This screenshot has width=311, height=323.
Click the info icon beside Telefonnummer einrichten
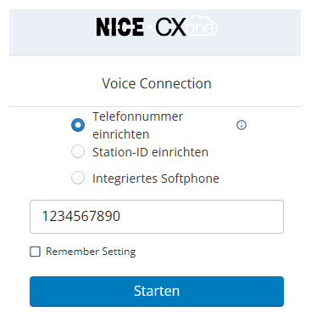click(x=241, y=125)
